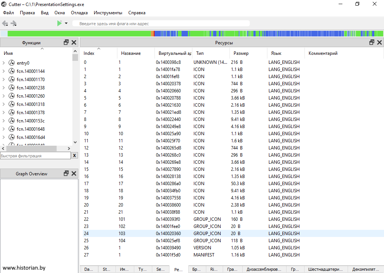The width and height of the screenshot is (384, 273).
Task: Open the Отладка menu
Action: point(79,13)
